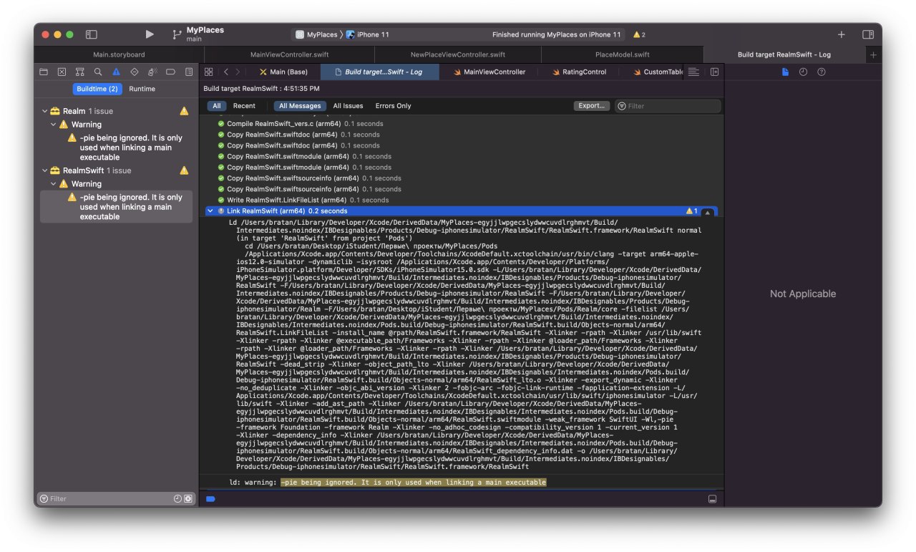Toggle the inspectors panel from the toolbar
This screenshot has height=552, width=916.
coord(868,34)
